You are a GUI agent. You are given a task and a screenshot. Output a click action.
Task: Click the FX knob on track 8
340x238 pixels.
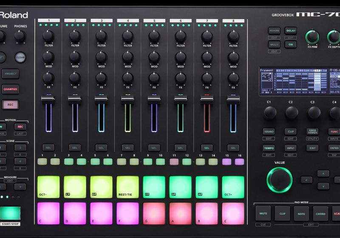233,78
